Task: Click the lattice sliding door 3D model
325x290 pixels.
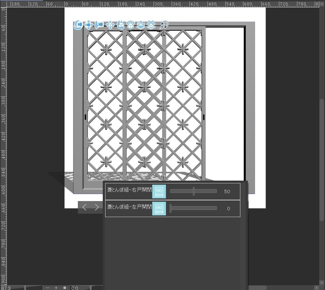Action: click(x=164, y=108)
